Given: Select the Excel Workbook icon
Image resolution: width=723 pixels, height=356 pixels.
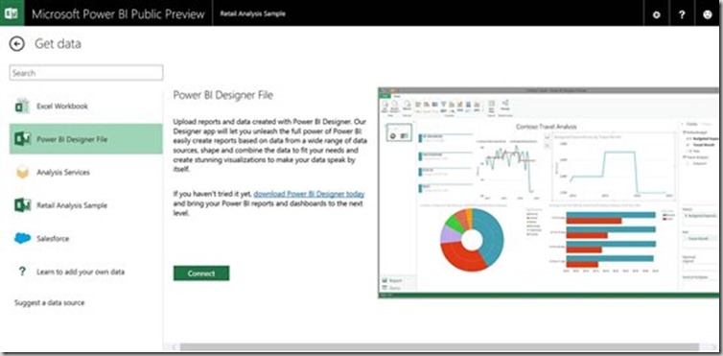Looking at the screenshot, I should point(22,106).
